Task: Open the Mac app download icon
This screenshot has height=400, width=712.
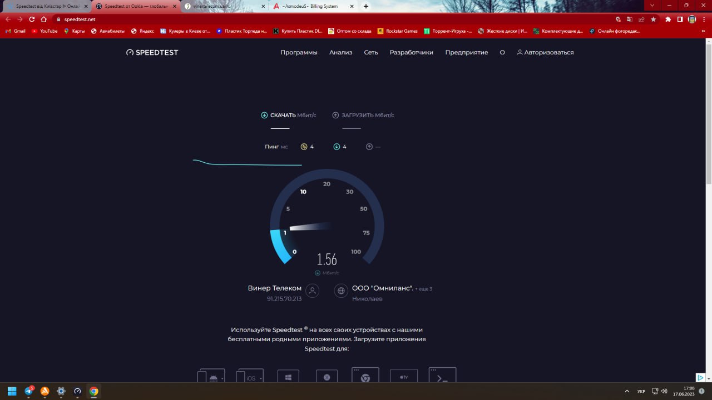Action: (327, 376)
